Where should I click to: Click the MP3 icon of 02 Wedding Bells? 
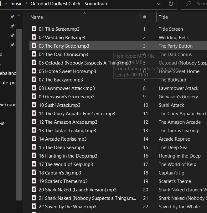(x=34, y=37)
